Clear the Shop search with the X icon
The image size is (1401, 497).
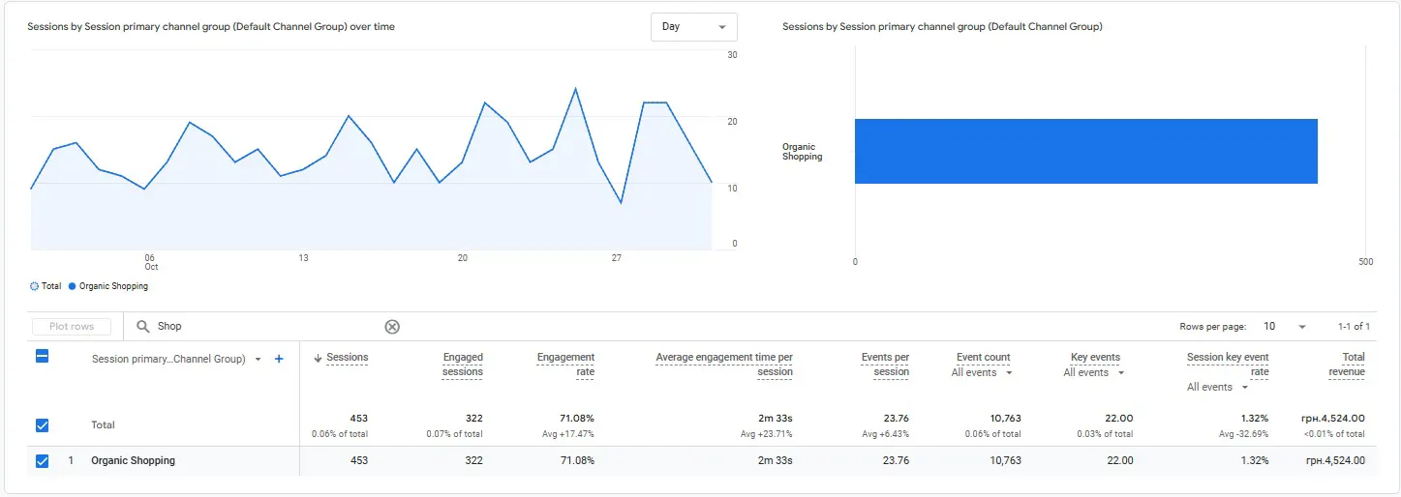(x=392, y=327)
